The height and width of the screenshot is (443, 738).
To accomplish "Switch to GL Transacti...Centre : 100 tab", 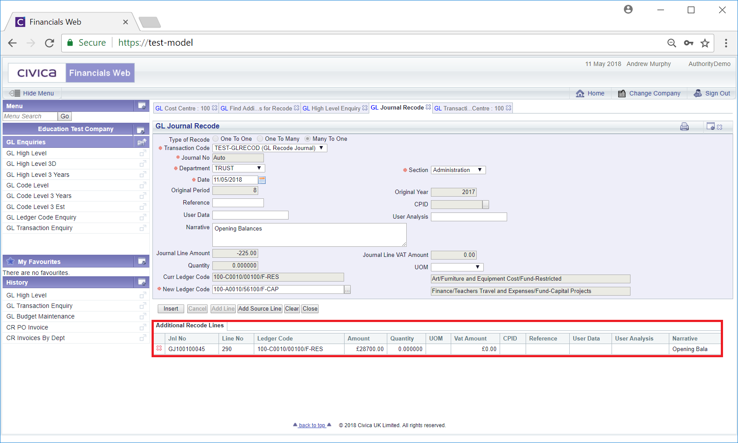I will pyautogui.click(x=469, y=108).
